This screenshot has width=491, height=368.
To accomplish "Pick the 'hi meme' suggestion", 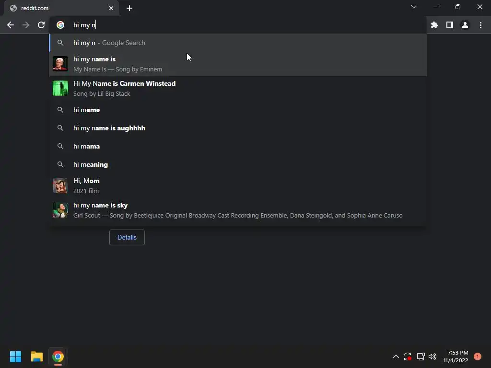I will tap(238, 110).
